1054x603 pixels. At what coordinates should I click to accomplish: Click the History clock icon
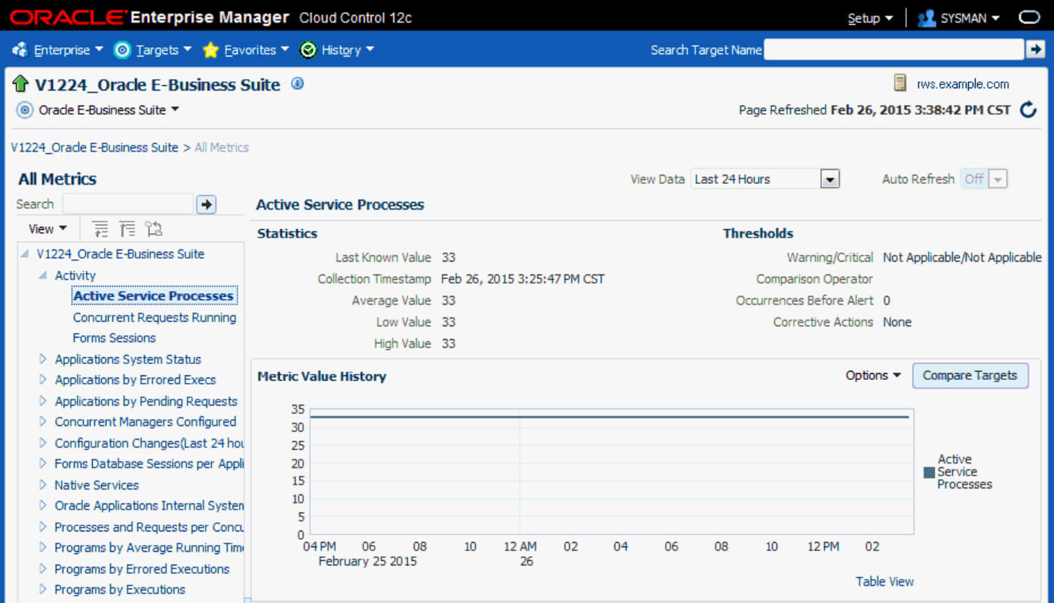pyautogui.click(x=308, y=51)
